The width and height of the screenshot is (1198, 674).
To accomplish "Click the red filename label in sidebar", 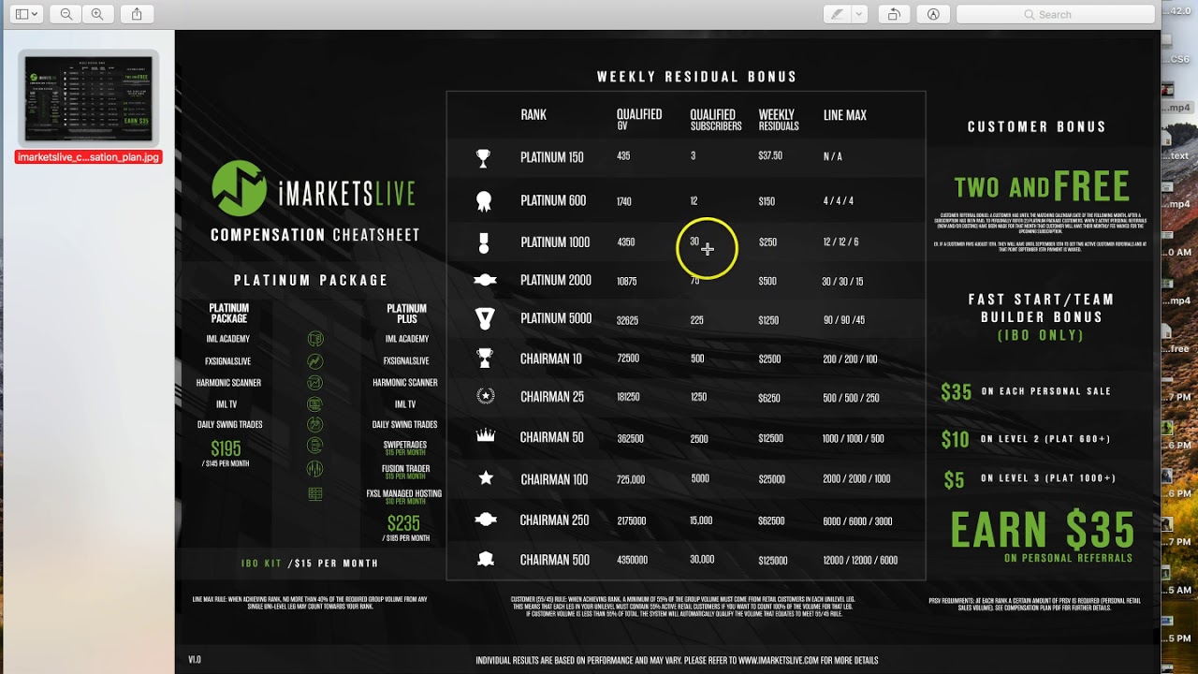I will [88, 157].
